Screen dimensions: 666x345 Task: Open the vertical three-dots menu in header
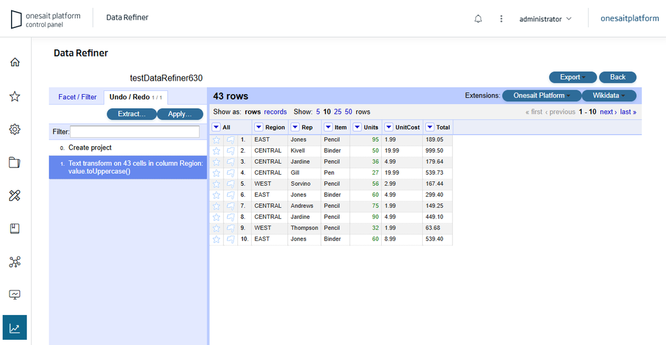[x=501, y=19]
